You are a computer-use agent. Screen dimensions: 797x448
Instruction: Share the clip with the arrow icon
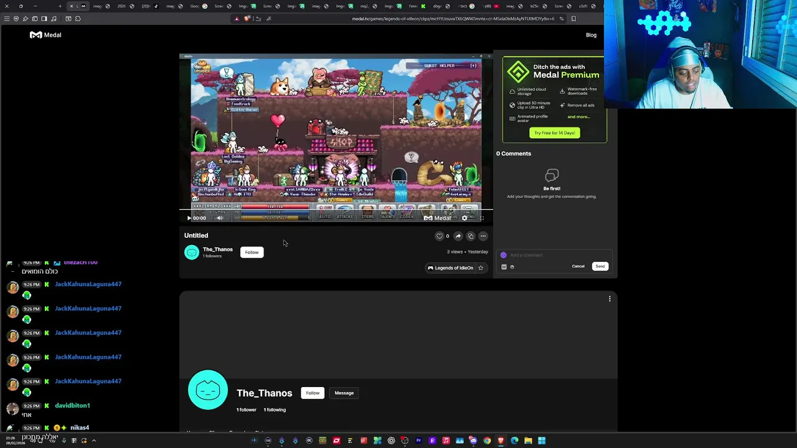point(458,236)
